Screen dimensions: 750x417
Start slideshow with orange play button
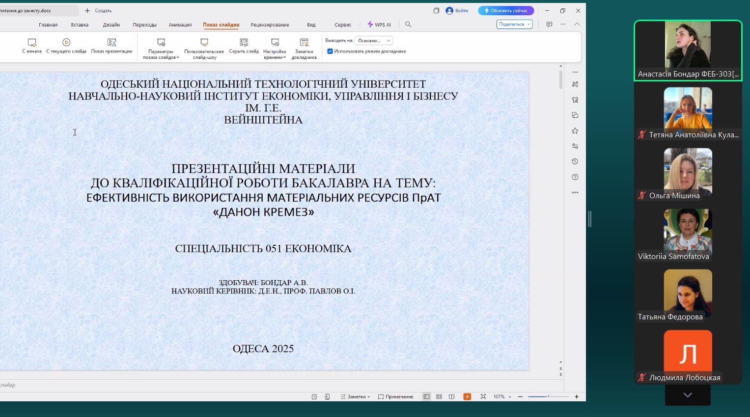coord(467,396)
